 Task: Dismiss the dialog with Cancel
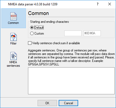68,103
